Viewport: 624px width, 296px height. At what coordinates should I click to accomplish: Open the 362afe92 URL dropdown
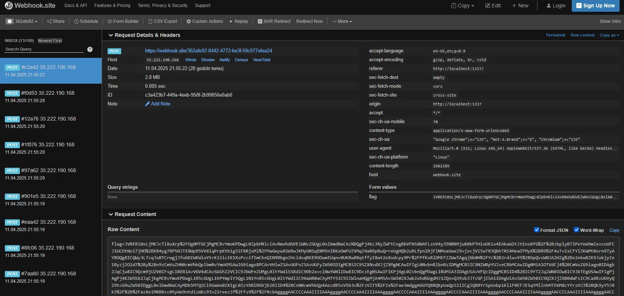22,21
